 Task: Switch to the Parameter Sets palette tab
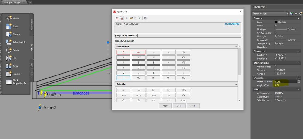tap(32, 71)
